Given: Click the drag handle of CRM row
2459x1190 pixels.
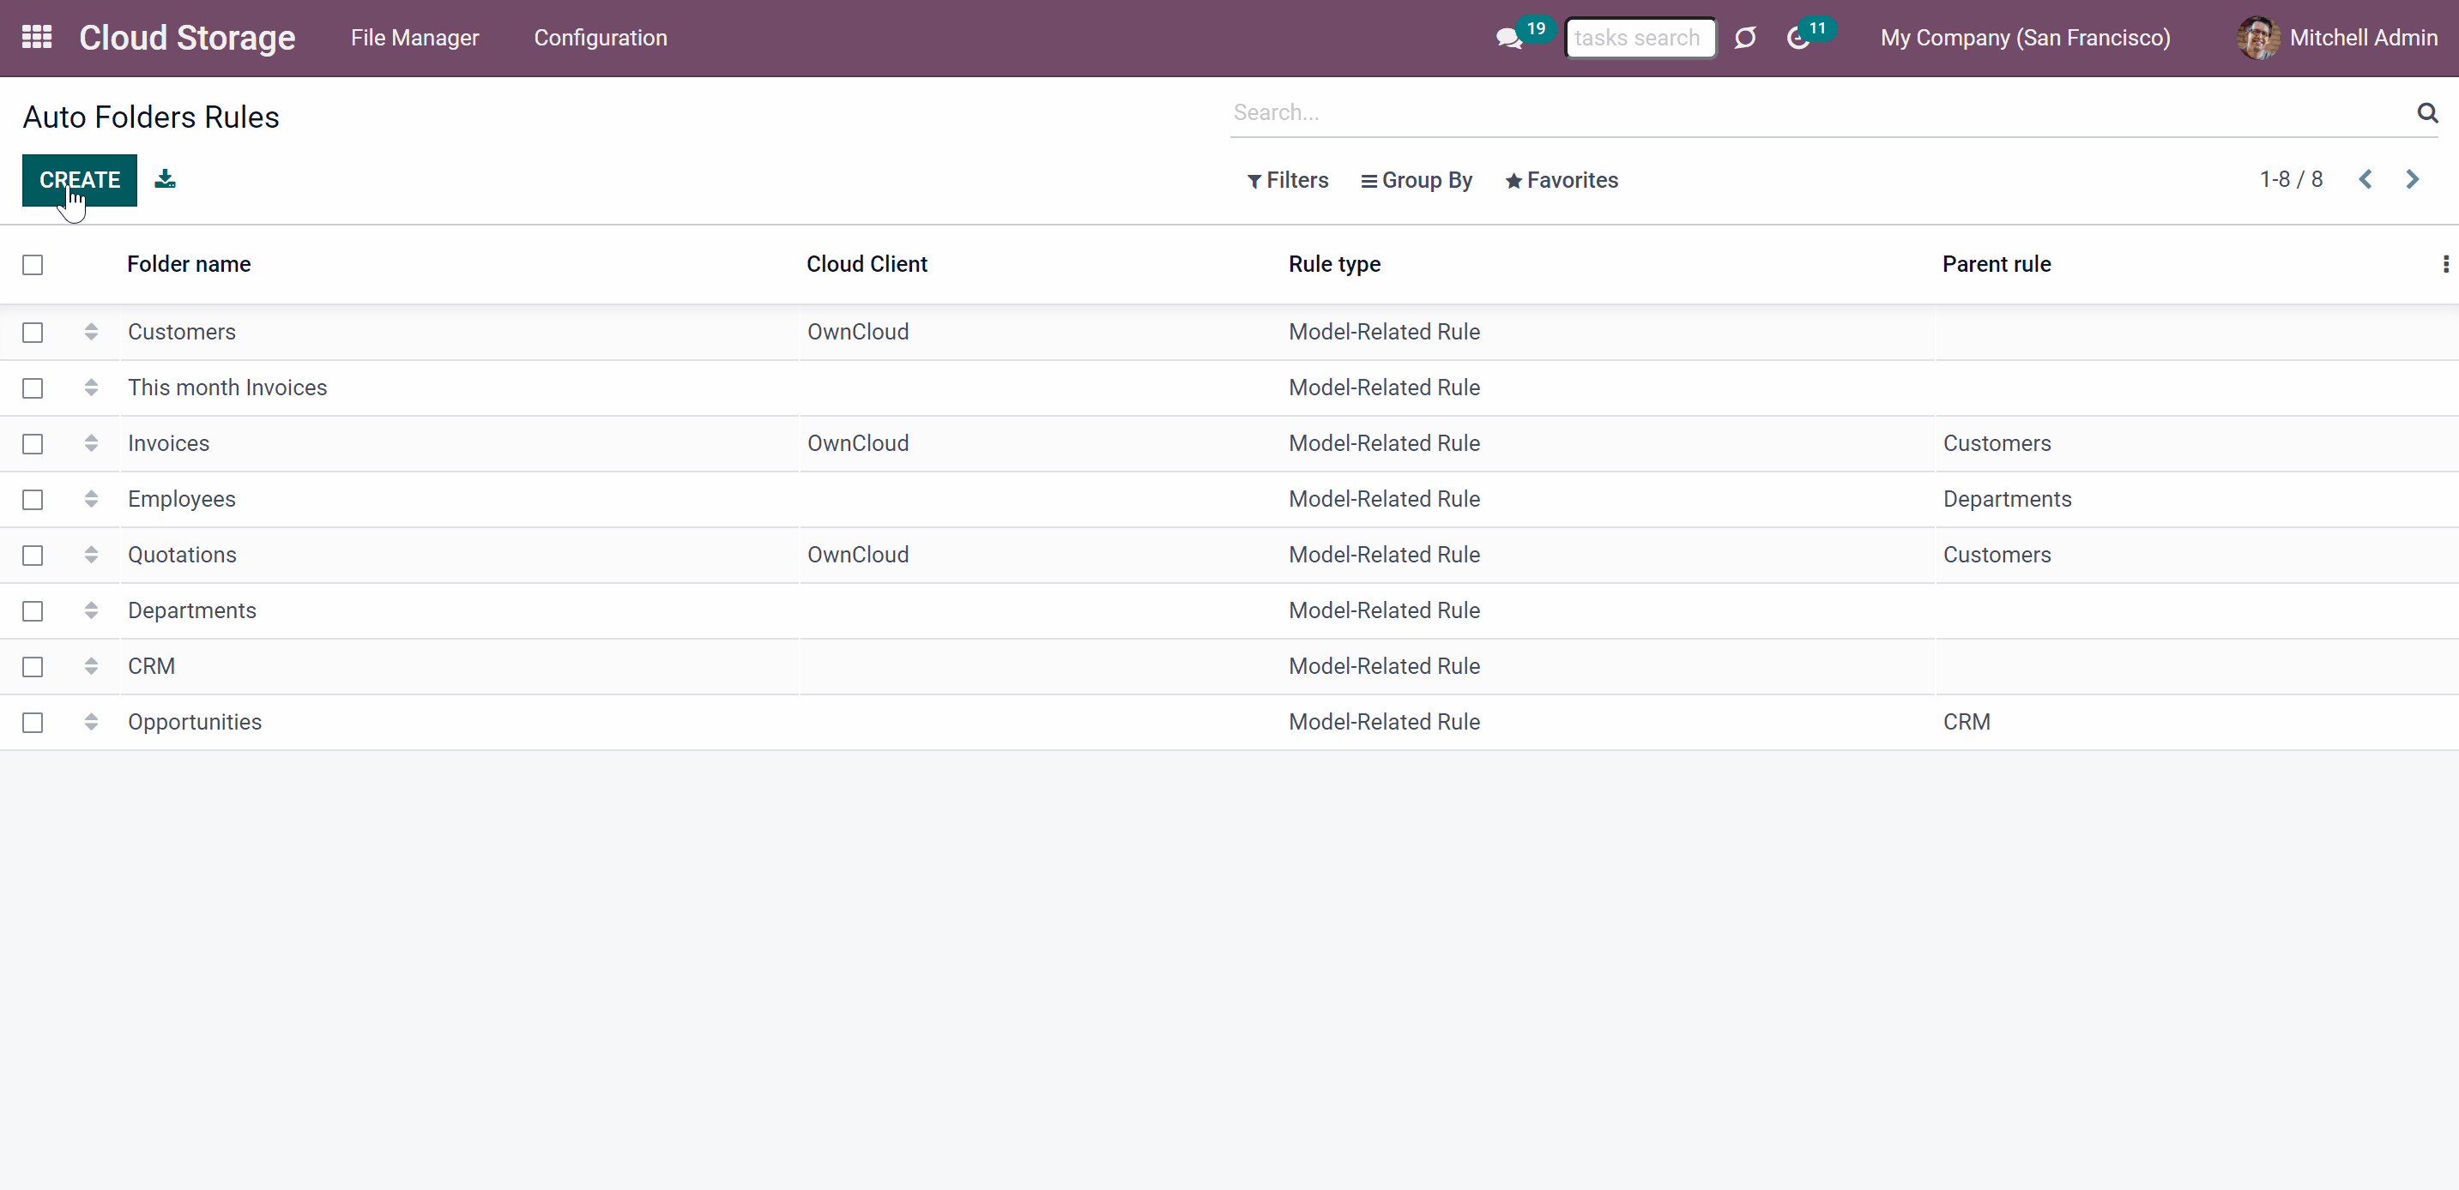Looking at the screenshot, I should [91, 666].
